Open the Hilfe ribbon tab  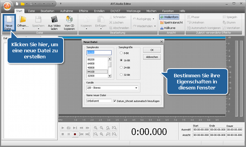[182, 11]
